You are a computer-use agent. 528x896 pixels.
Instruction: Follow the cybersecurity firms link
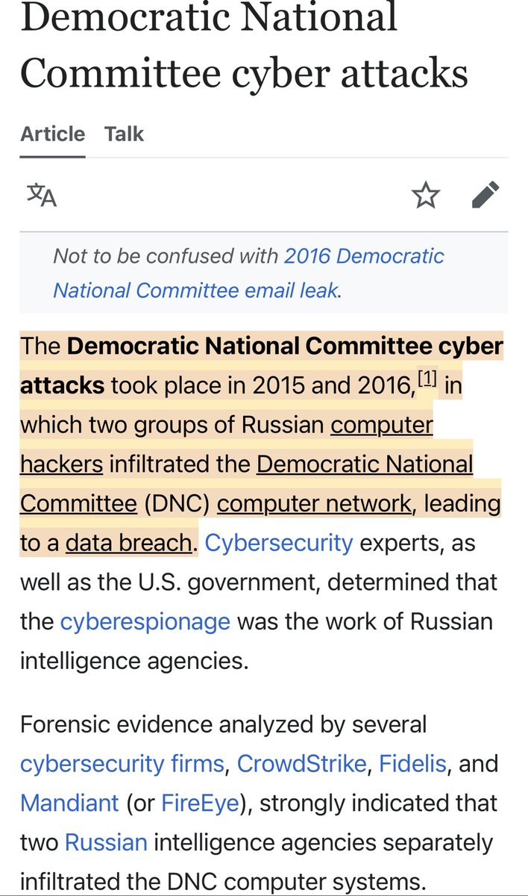[122, 764]
